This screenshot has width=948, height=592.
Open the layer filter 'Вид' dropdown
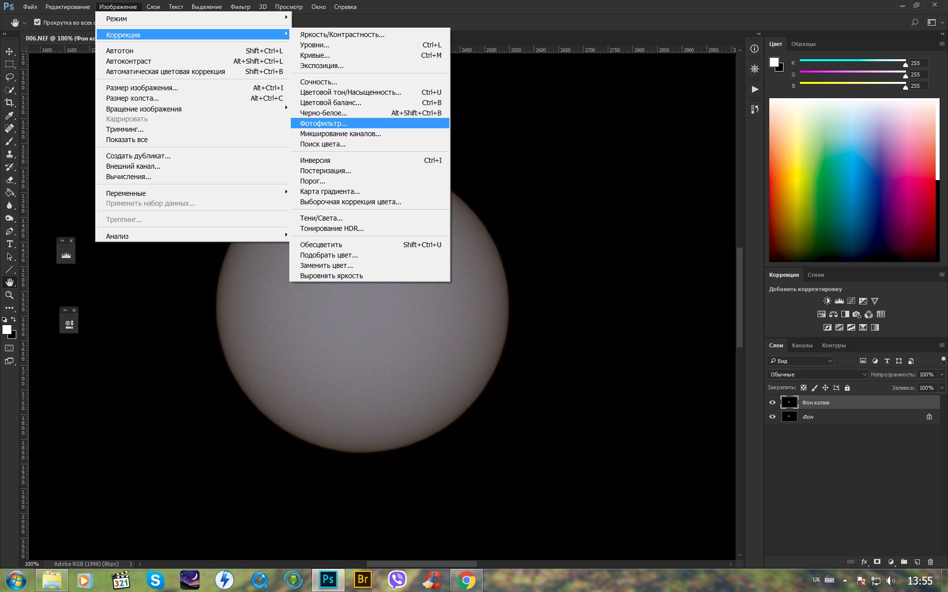click(800, 361)
